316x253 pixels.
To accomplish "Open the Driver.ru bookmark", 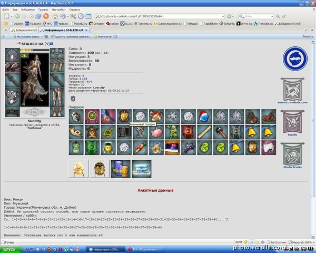I will [x=244, y=24].
